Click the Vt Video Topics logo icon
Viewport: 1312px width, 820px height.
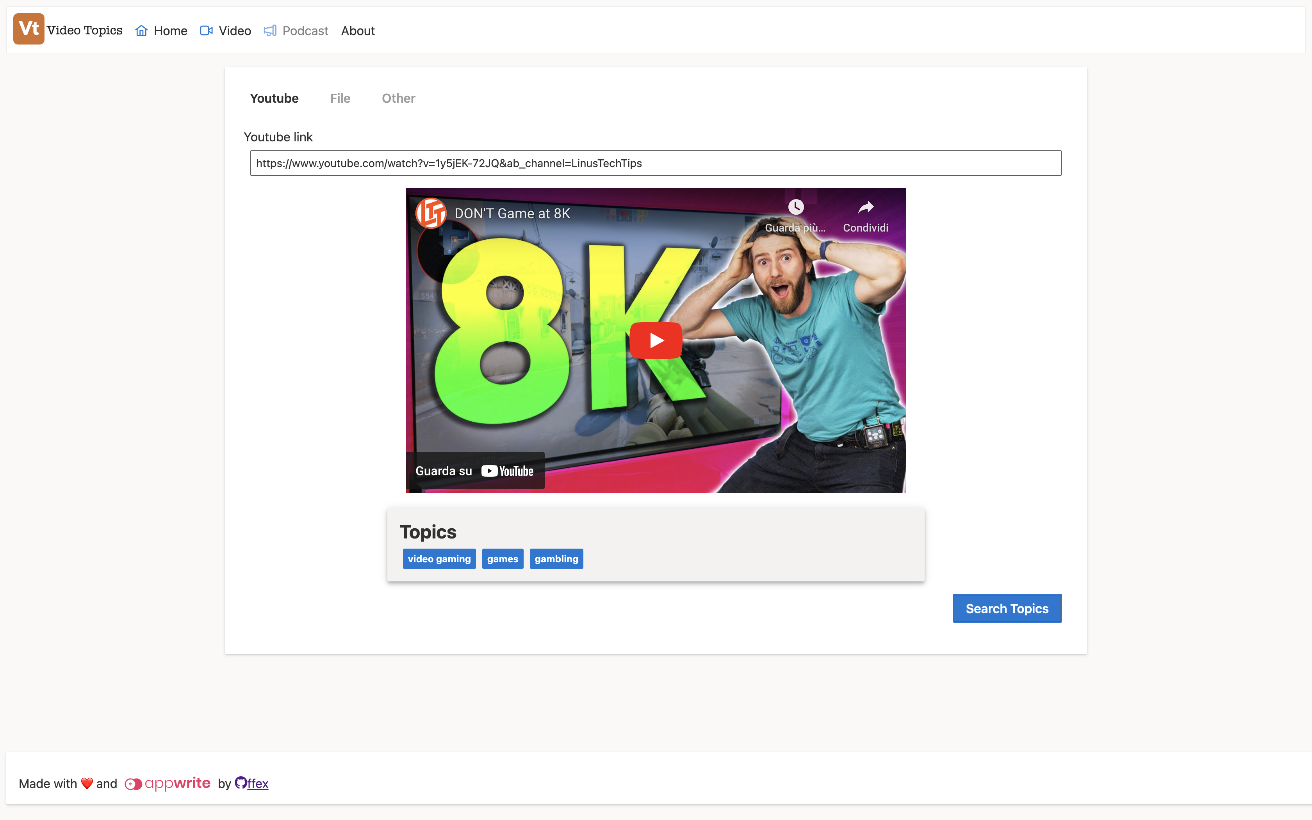[x=29, y=29]
